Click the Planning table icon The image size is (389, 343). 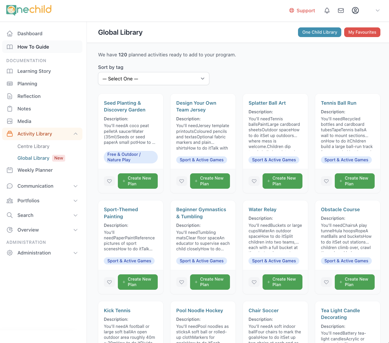(10, 84)
